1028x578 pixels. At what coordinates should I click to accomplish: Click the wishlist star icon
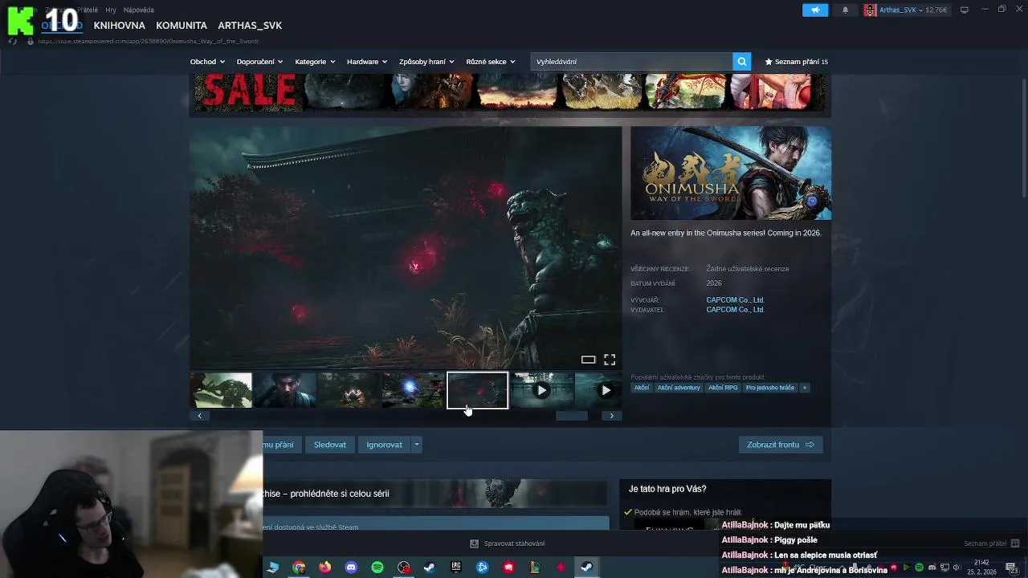(x=769, y=62)
